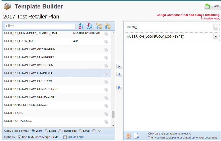Open dropdown for {{Now}} region

coord(215,27)
